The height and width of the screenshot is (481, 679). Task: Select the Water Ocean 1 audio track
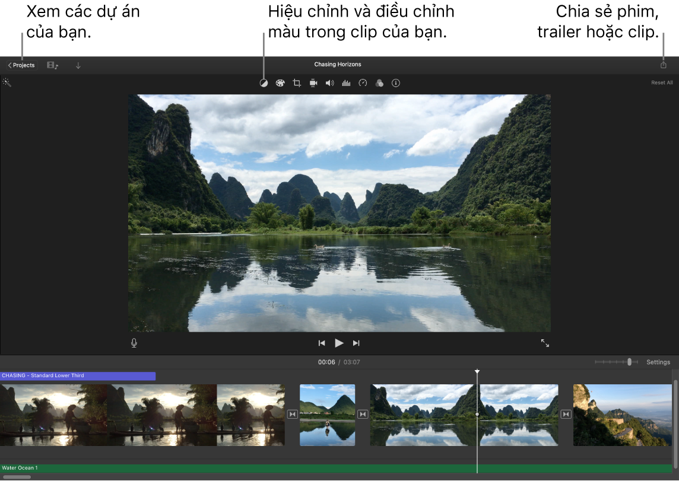coord(336,469)
